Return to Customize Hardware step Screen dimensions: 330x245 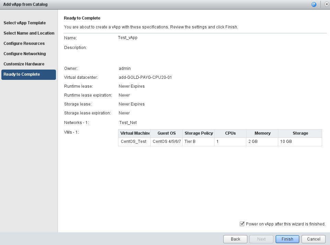pyautogui.click(x=24, y=64)
